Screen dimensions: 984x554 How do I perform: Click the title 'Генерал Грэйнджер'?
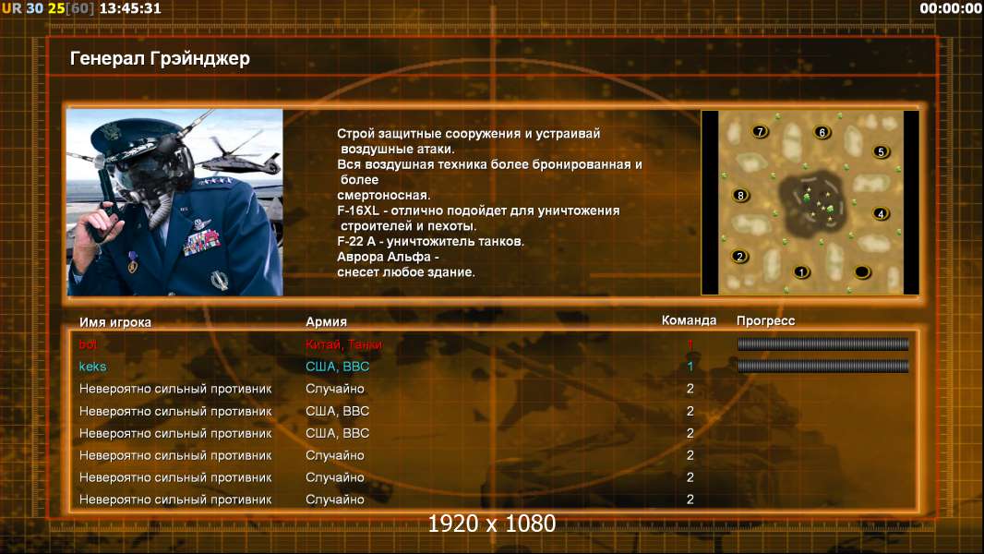tap(160, 58)
